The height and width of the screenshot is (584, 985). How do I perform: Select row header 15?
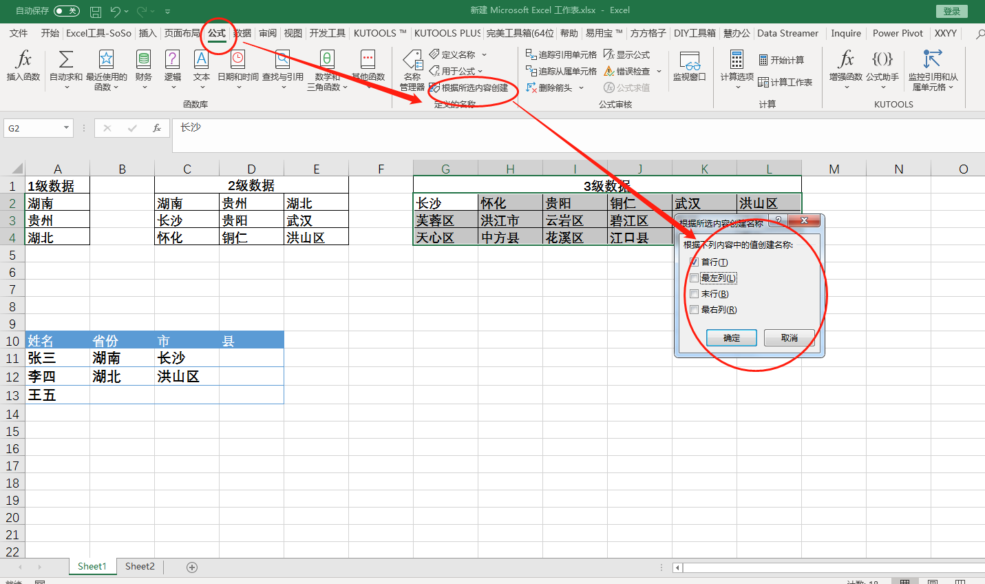point(12,431)
